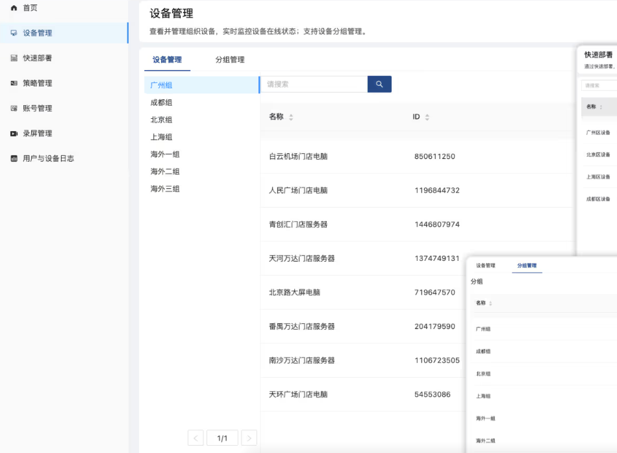
Task: Open the 白云机场门店电脑 device row
Action: click(x=298, y=156)
